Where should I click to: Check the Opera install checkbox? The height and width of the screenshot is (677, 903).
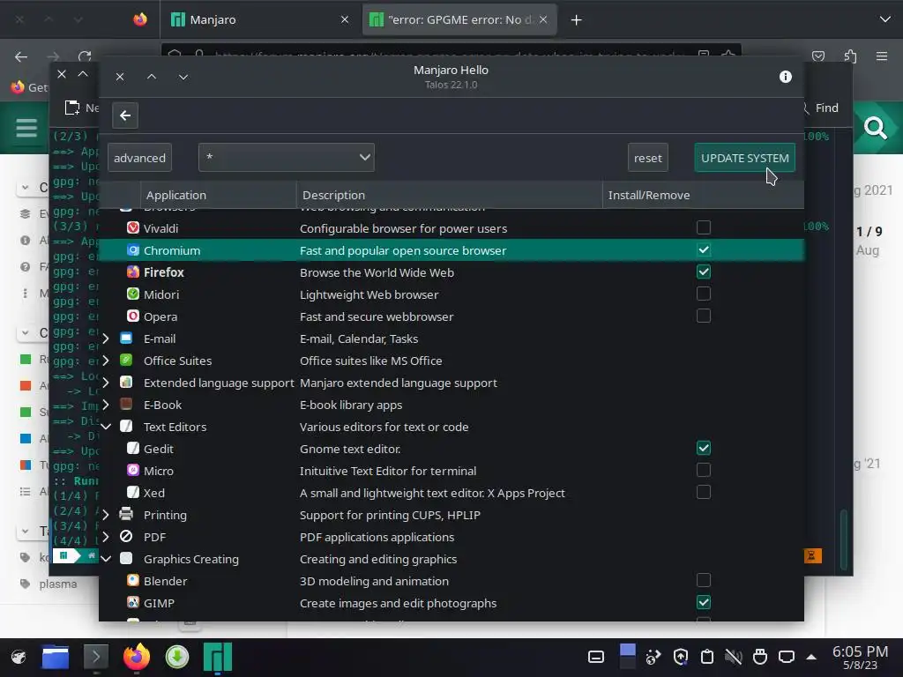[703, 316]
